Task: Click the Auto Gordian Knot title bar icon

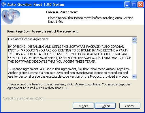Action: pos(3,4)
